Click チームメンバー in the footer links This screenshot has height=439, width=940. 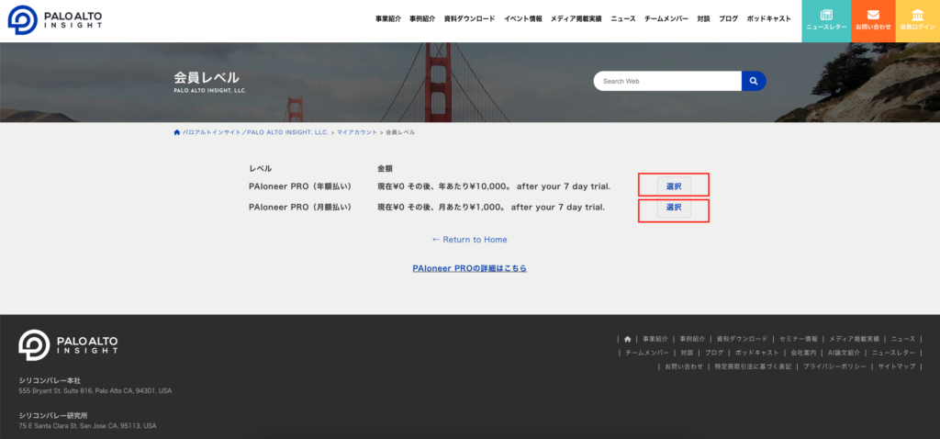pyautogui.click(x=647, y=353)
